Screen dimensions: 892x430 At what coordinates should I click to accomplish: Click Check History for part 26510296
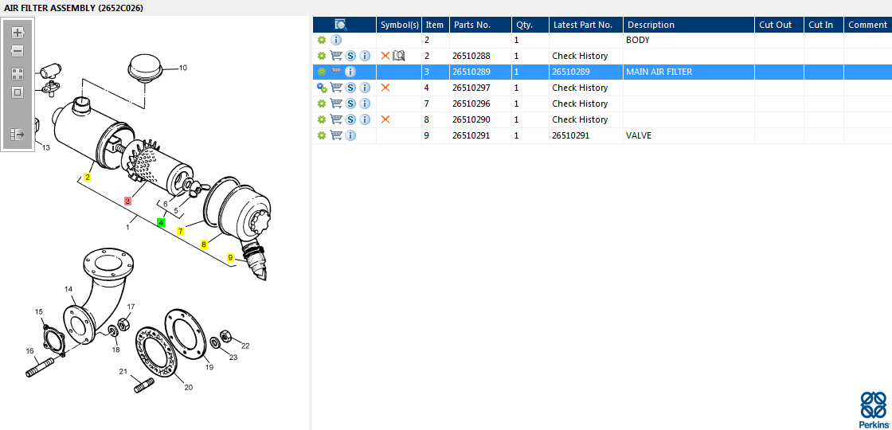tap(580, 104)
